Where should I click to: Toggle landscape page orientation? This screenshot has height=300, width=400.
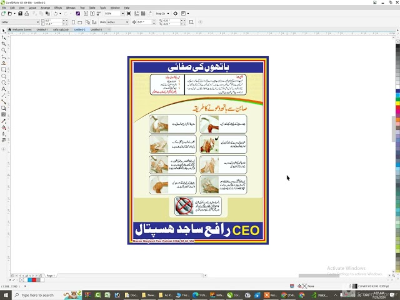(80, 22)
